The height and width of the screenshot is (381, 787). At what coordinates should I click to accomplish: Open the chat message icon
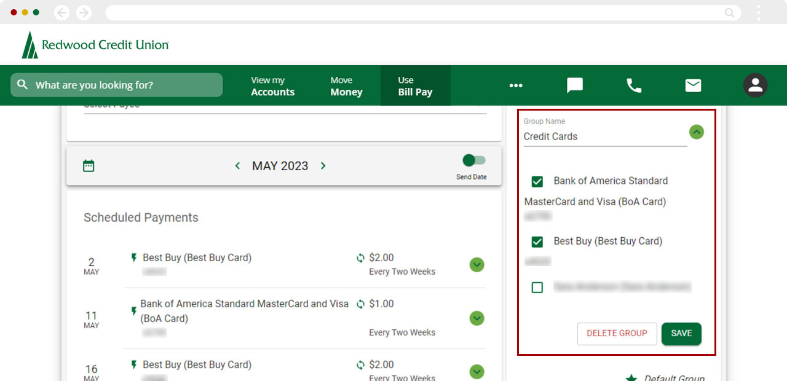click(575, 85)
